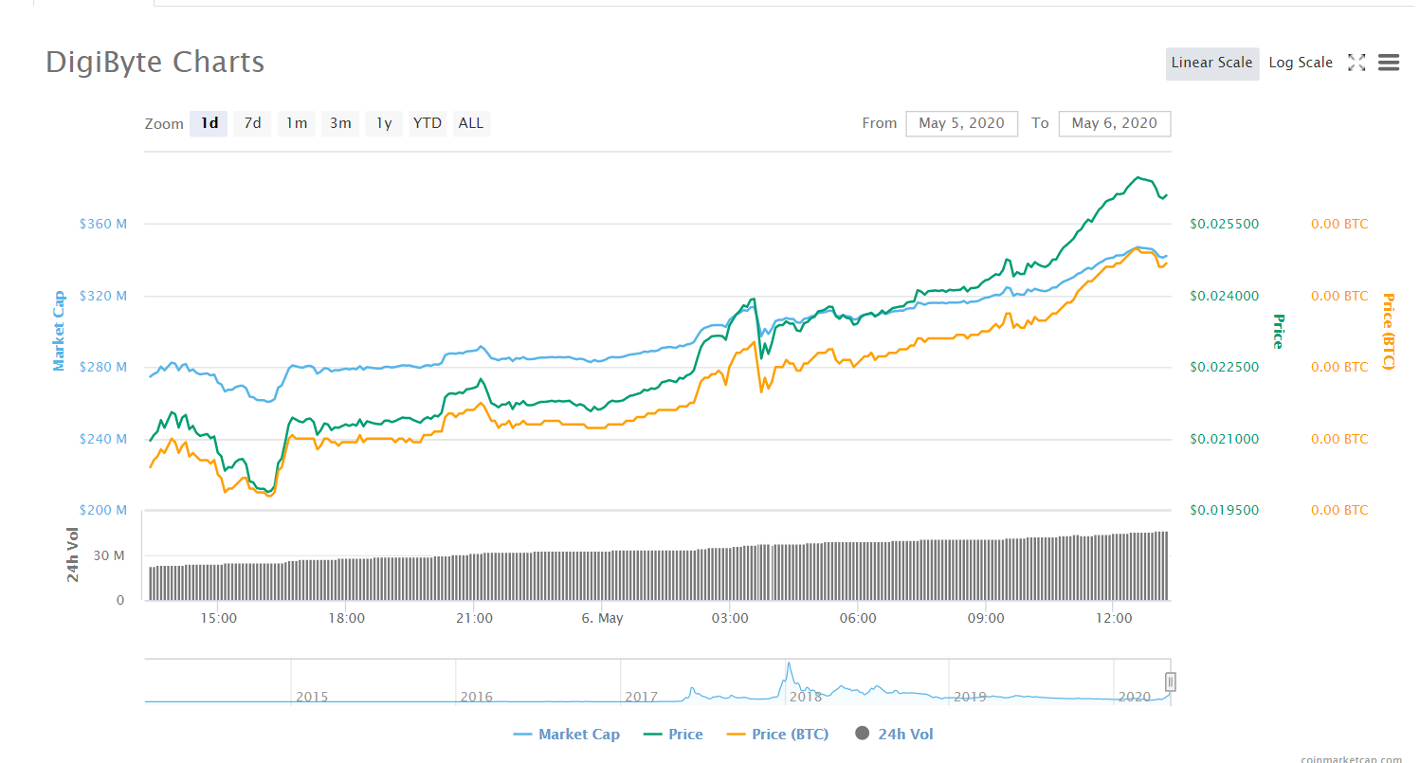Click the $360 M axis label
This screenshot has width=1420, height=763.
click(x=103, y=225)
